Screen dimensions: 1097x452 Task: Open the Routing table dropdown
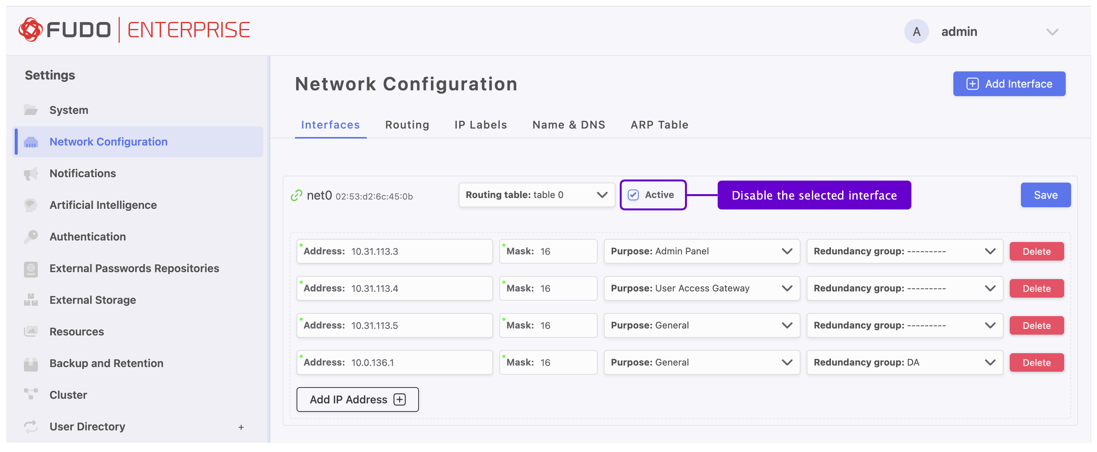537,195
